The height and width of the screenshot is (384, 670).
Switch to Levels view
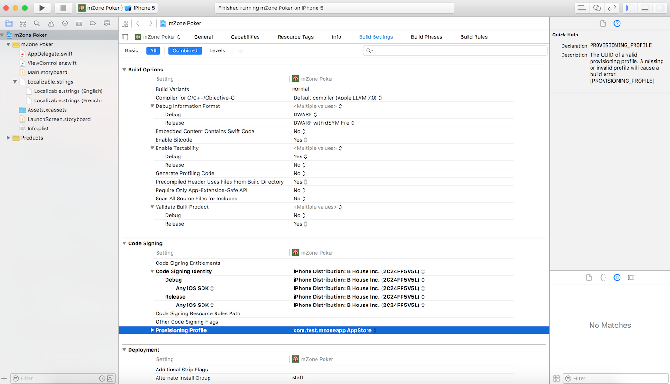click(217, 50)
